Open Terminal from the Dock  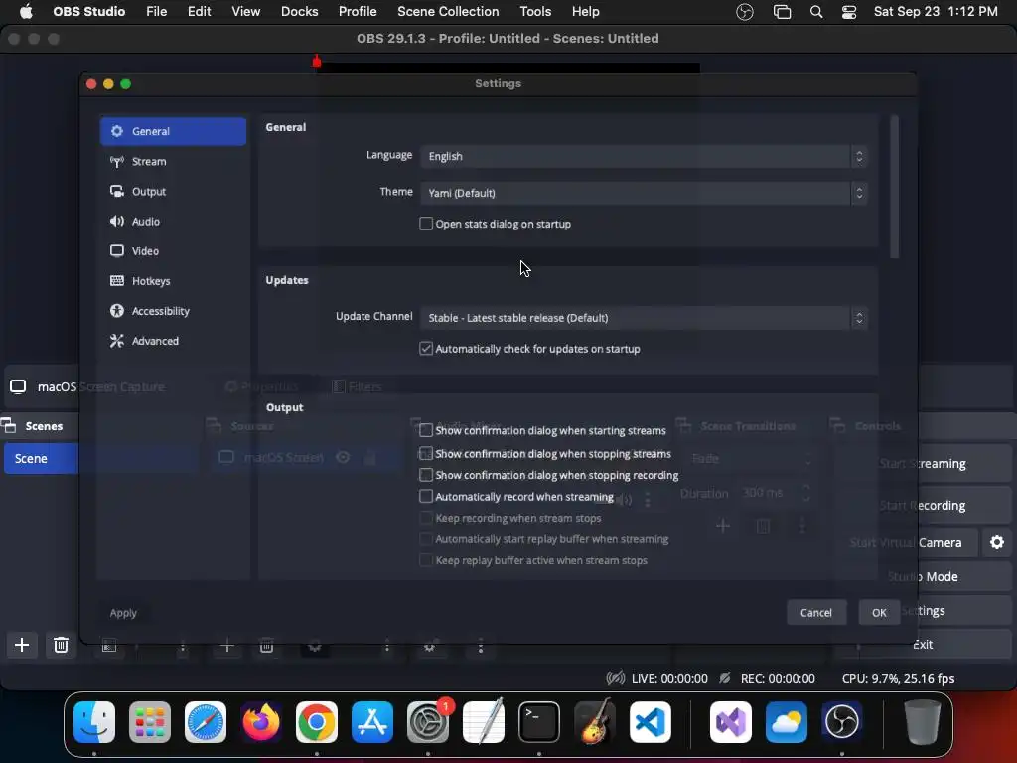pyautogui.click(x=539, y=722)
